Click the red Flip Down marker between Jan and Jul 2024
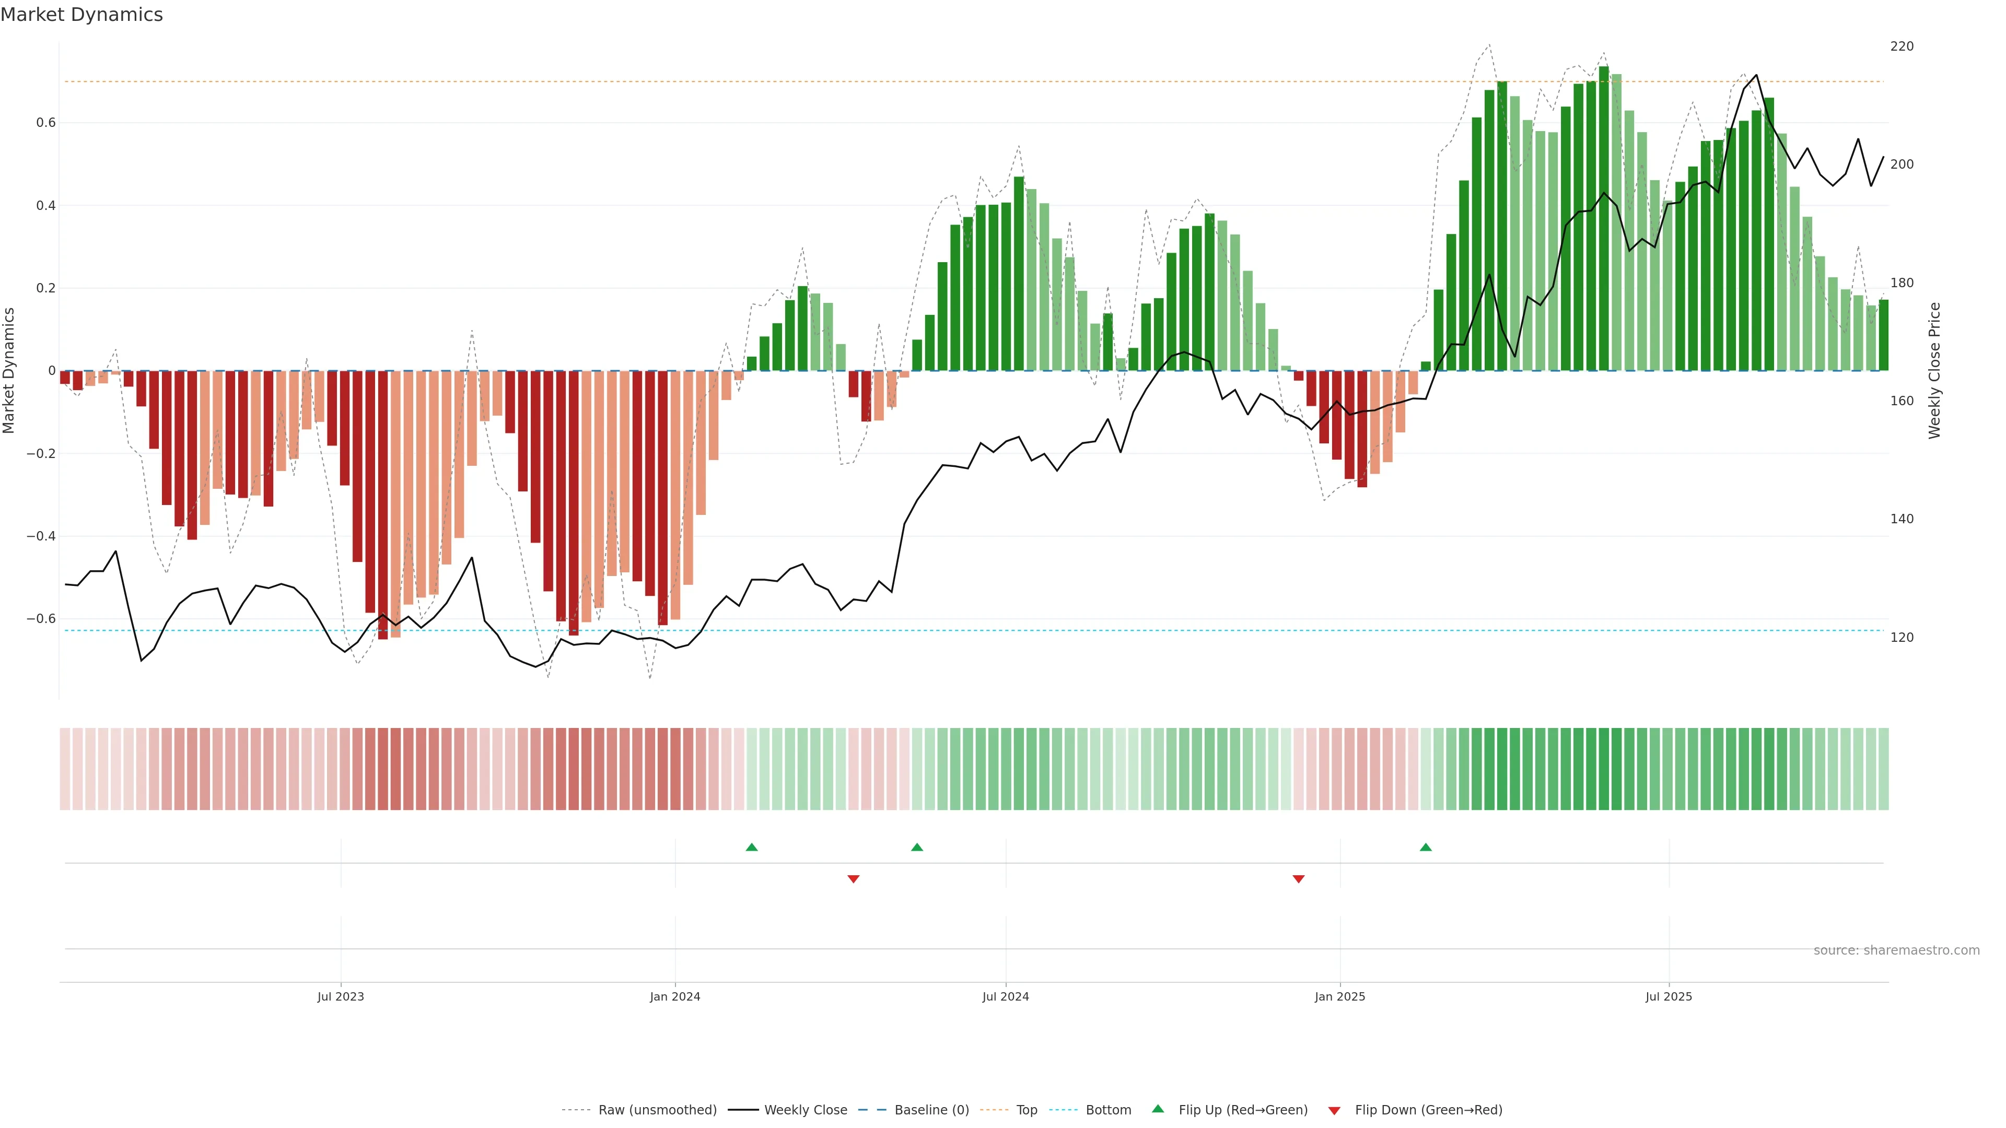Viewport: 2006px width, 1128px height. point(854,879)
